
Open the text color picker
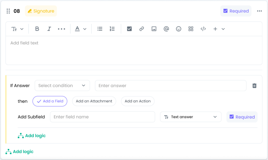tap(81, 29)
